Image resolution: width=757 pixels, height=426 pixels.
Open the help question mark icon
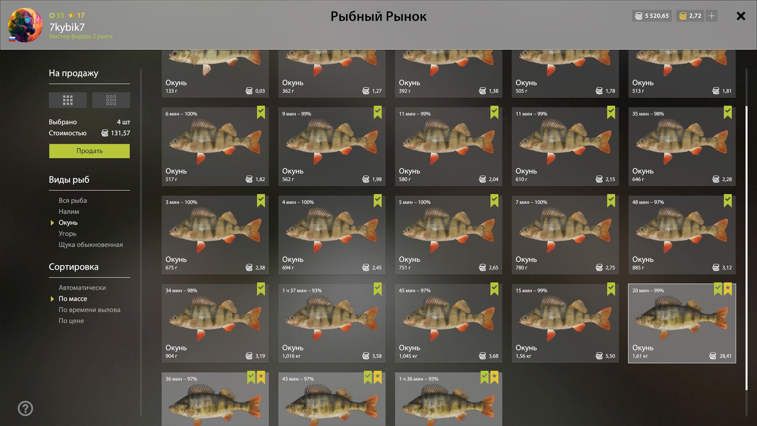point(25,409)
